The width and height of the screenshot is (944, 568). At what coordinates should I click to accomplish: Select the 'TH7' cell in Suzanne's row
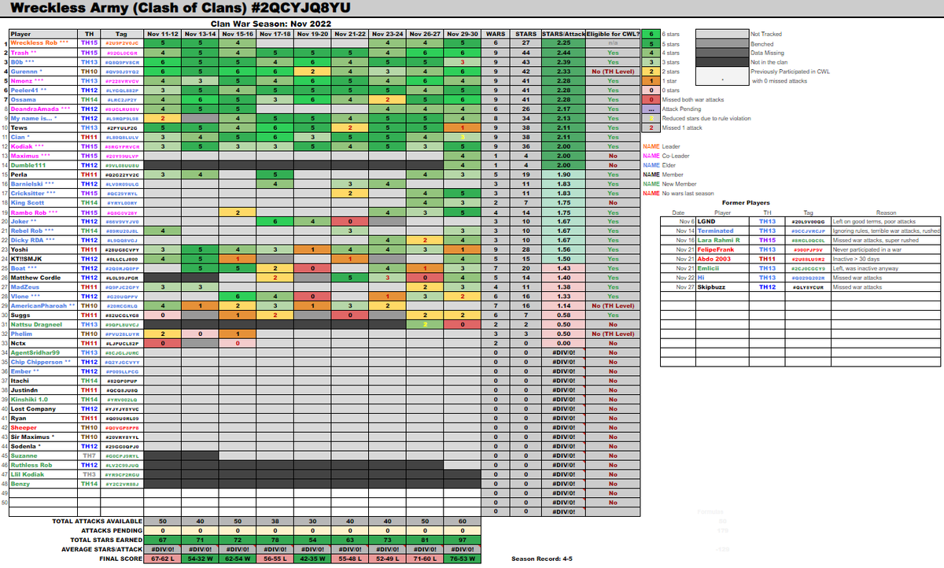click(x=89, y=456)
